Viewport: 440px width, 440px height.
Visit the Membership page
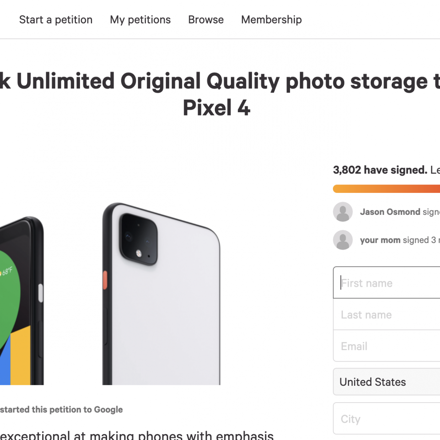coord(271,20)
